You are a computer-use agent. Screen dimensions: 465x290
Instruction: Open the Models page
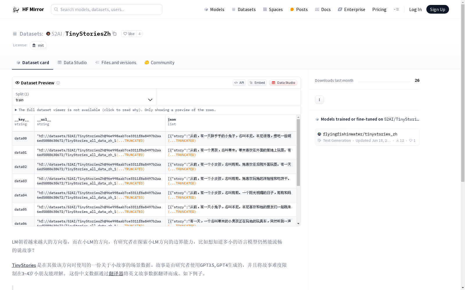coord(214,9)
